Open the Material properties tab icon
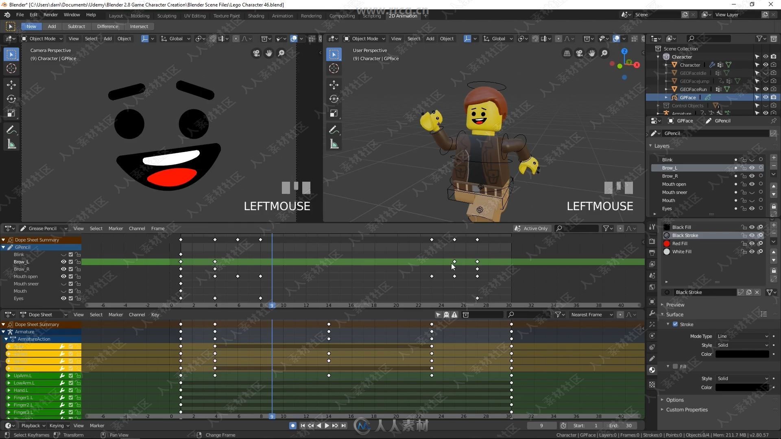The width and height of the screenshot is (781, 439). 652,370
